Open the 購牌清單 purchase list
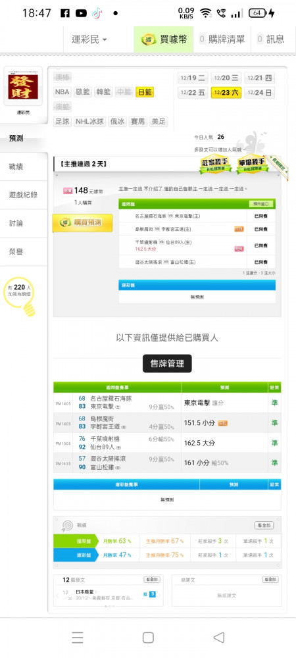 [222, 39]
